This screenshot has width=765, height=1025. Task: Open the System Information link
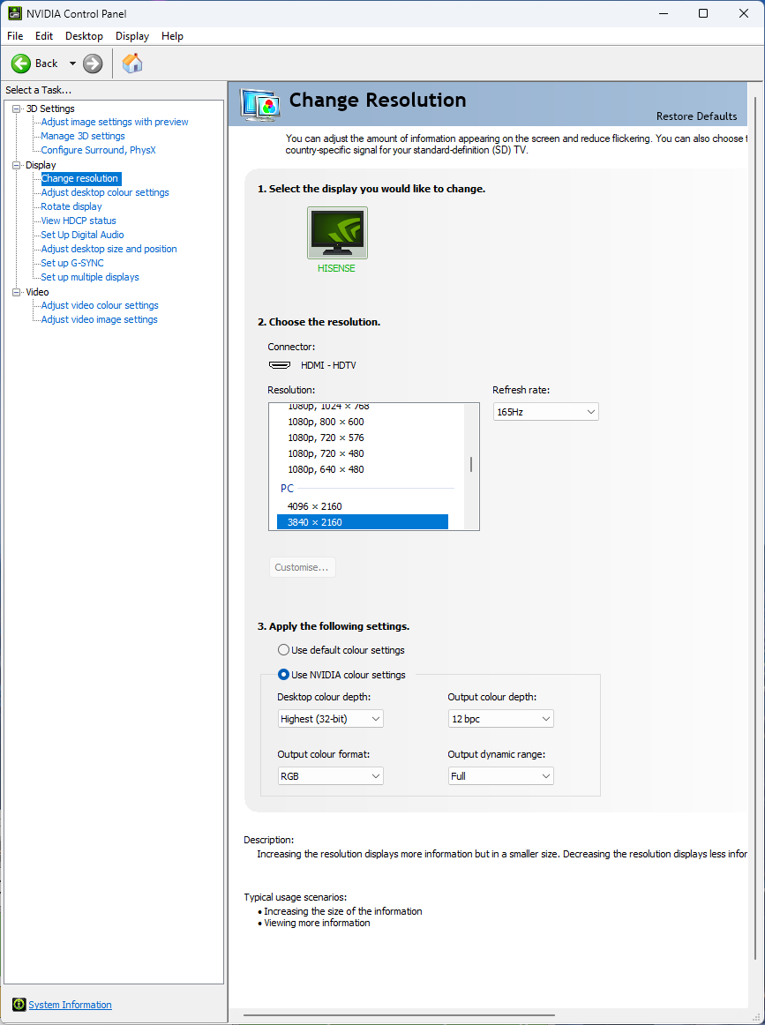70,1005
